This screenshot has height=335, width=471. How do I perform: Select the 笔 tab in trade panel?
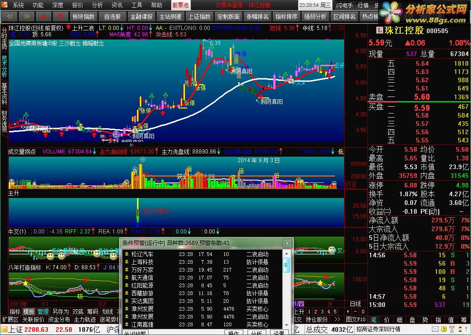point(373,320)
